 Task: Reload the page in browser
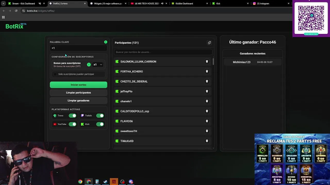(16, 11)
